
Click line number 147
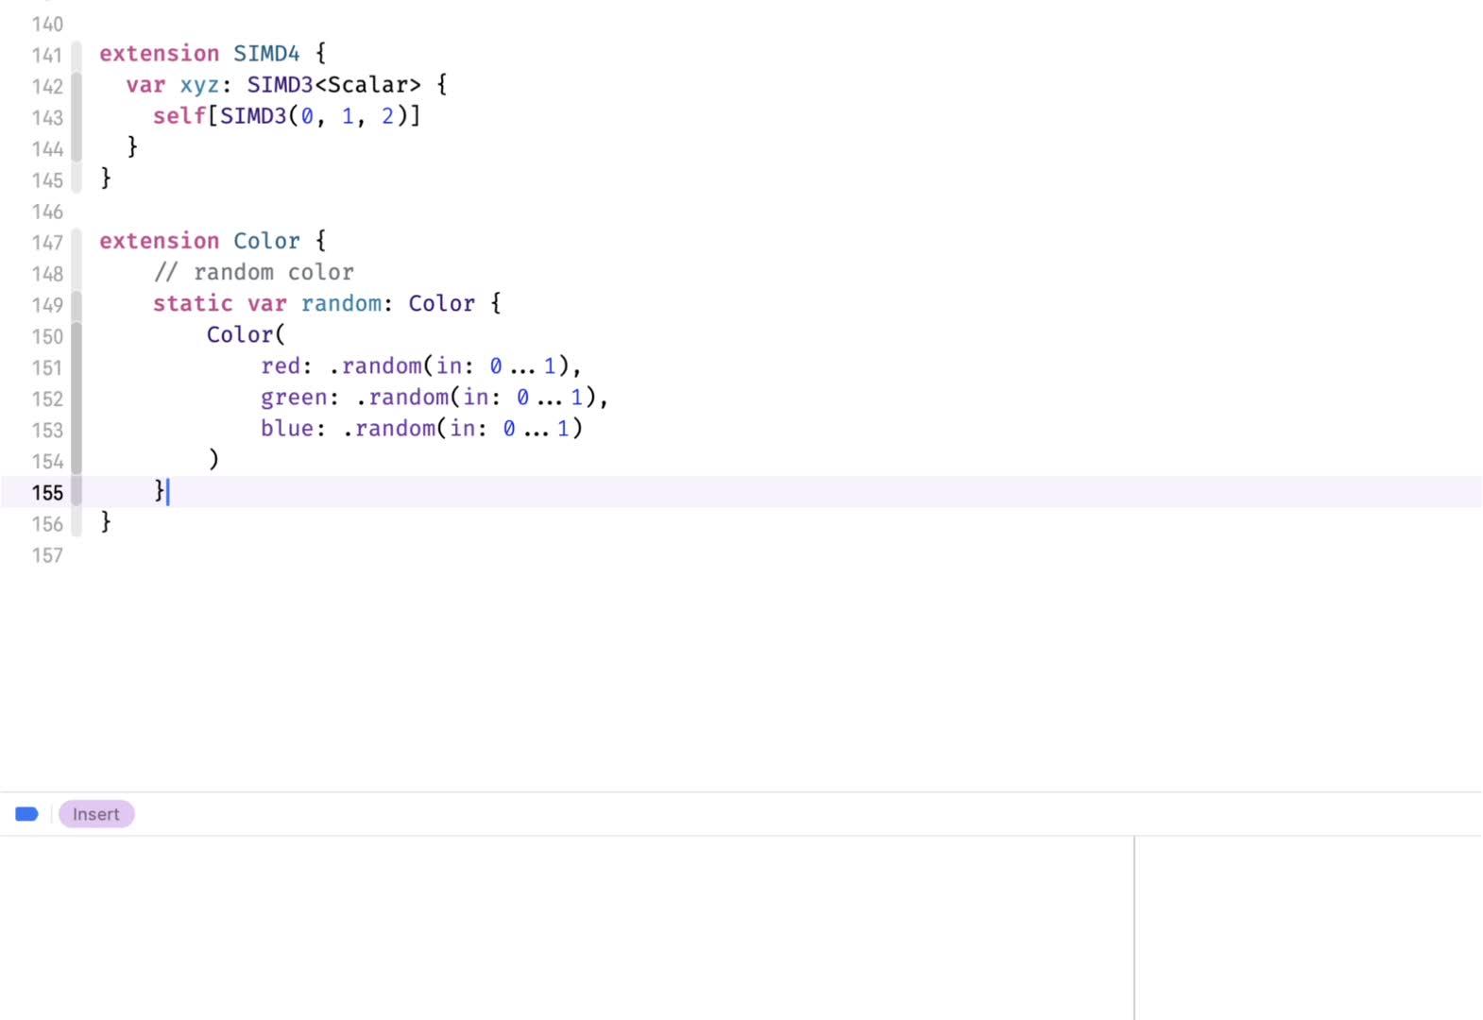pos(47,243)
